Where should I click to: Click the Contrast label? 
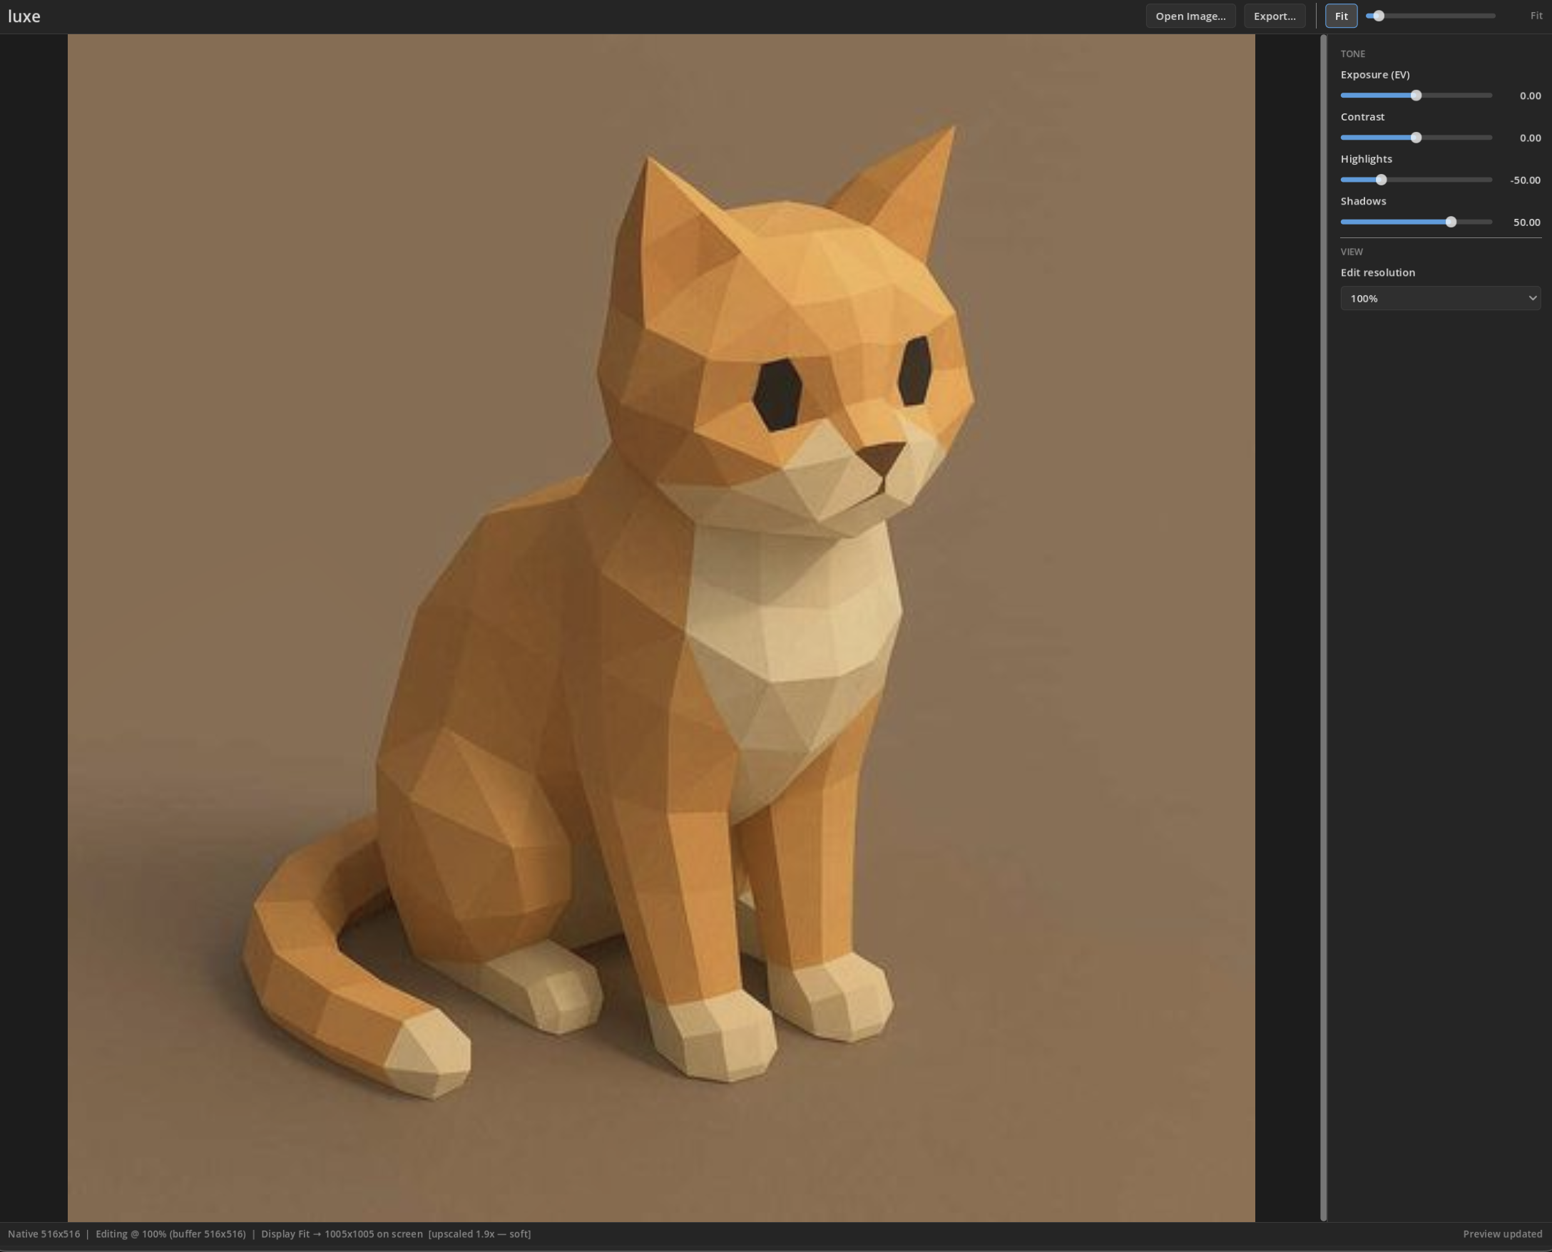tap(1362, 117)
